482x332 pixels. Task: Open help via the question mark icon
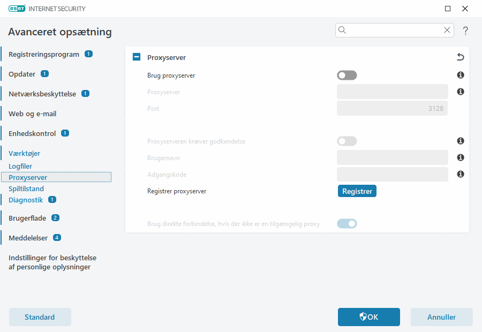[x=465, y=31]
